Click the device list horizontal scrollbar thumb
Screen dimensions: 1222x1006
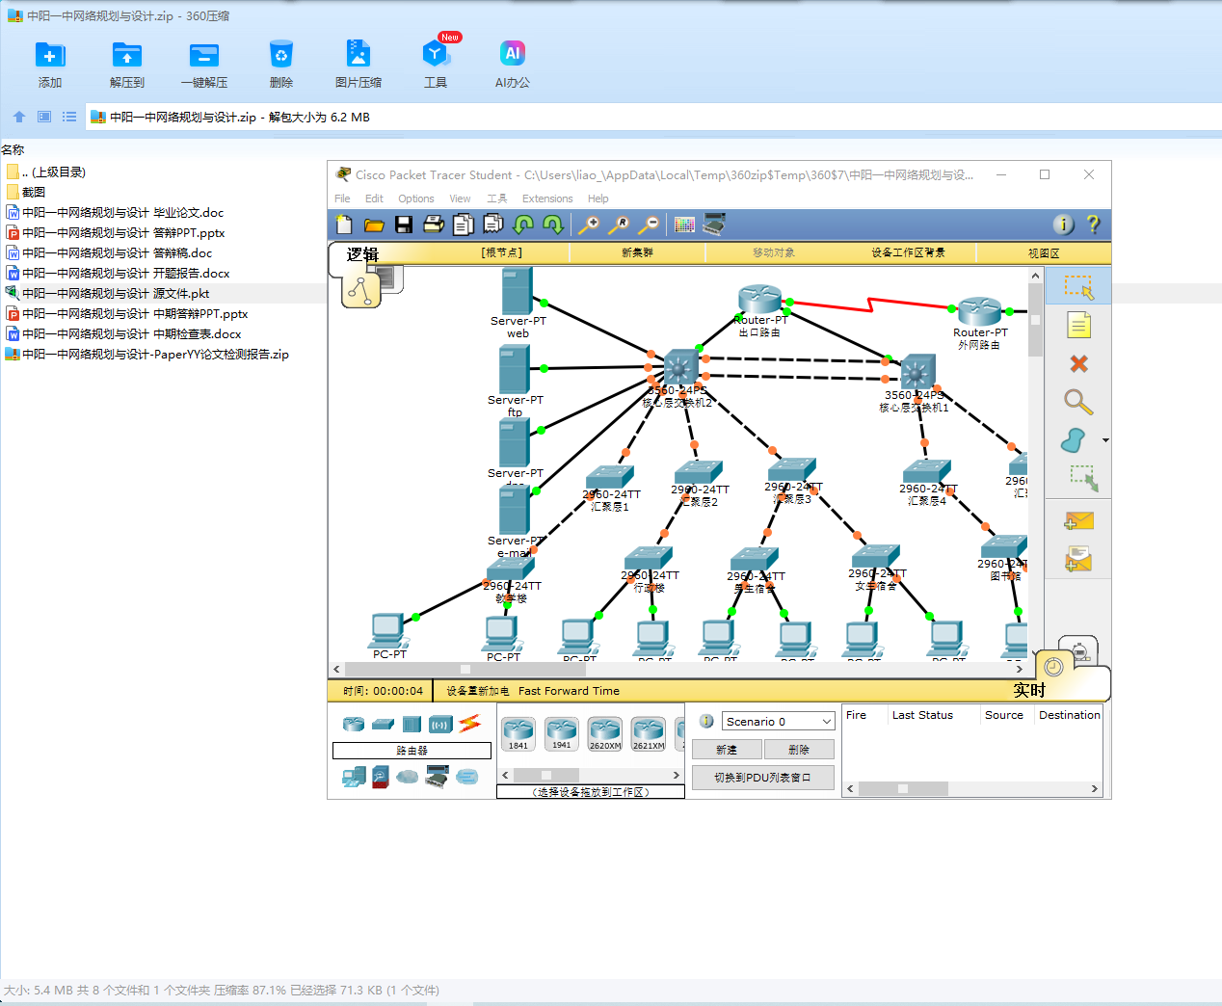(x=545, y=775)
